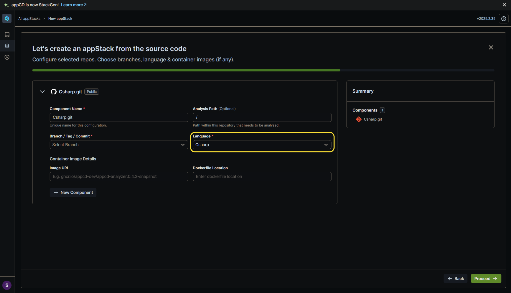Click the v2025.2.35 version label
The height and width of the screenshot is (293, 511).
point(486,19)
